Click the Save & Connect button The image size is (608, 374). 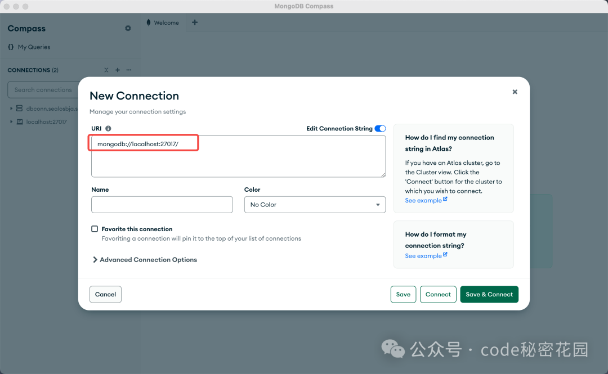click(489, 294)
